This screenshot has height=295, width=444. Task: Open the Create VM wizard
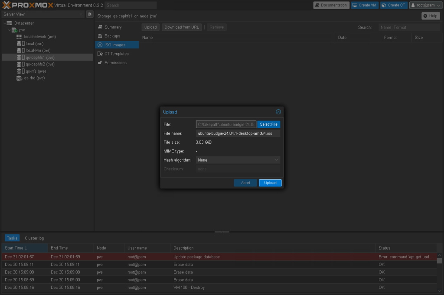[364, 5]
